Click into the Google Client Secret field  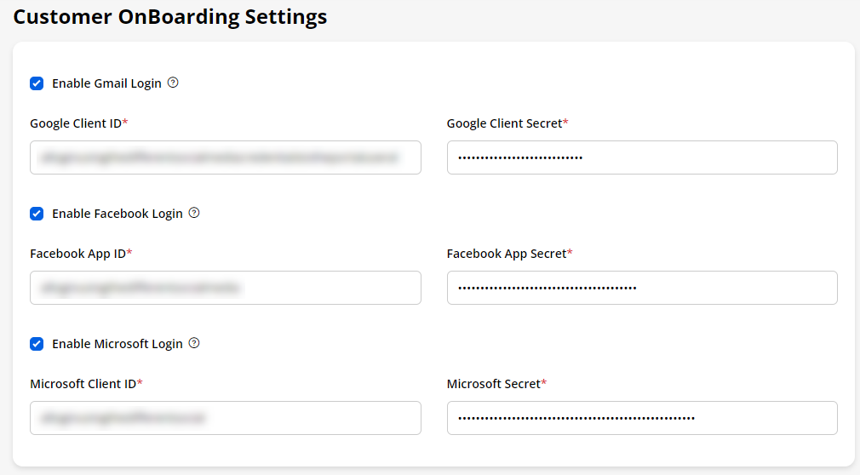click(641, 157)
